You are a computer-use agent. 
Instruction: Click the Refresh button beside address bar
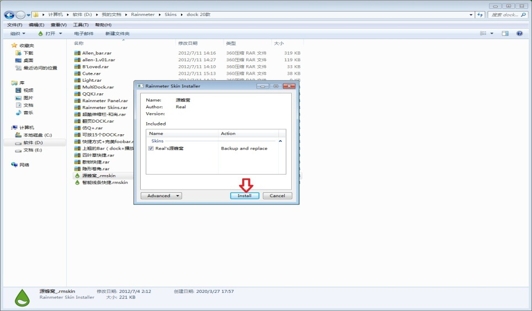480,14
